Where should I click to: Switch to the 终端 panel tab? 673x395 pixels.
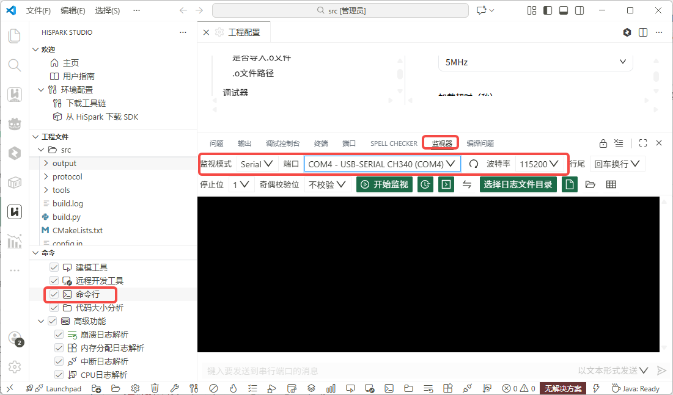click(321, 143)
